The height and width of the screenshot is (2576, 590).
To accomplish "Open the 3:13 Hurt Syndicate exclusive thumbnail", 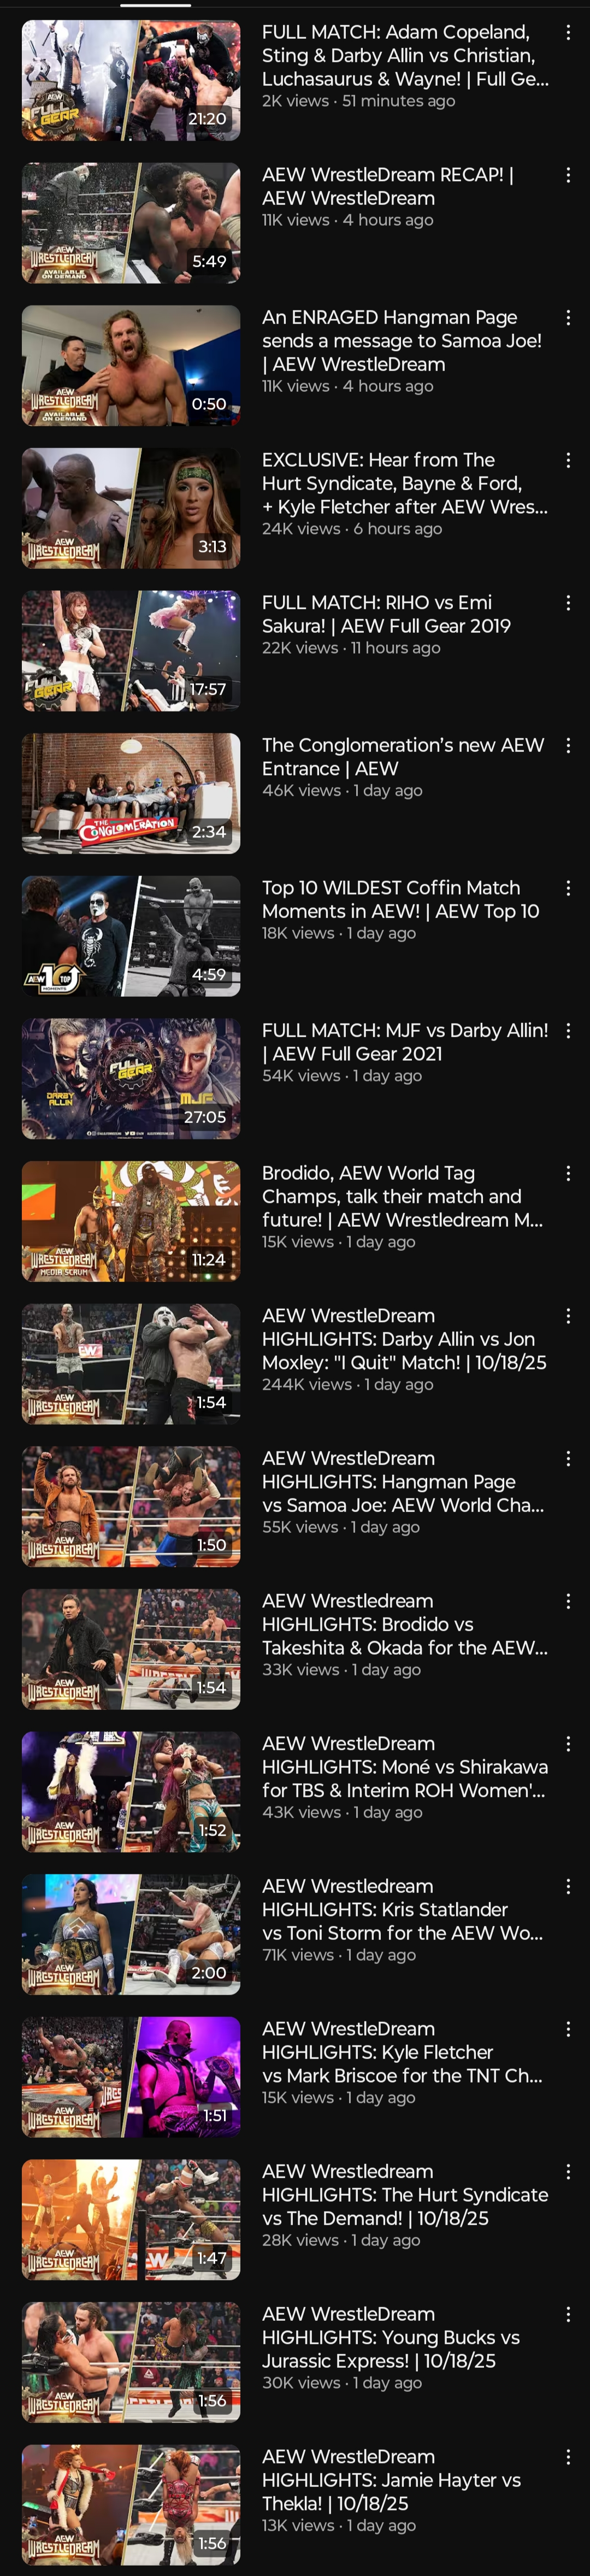I will point(131,508).
